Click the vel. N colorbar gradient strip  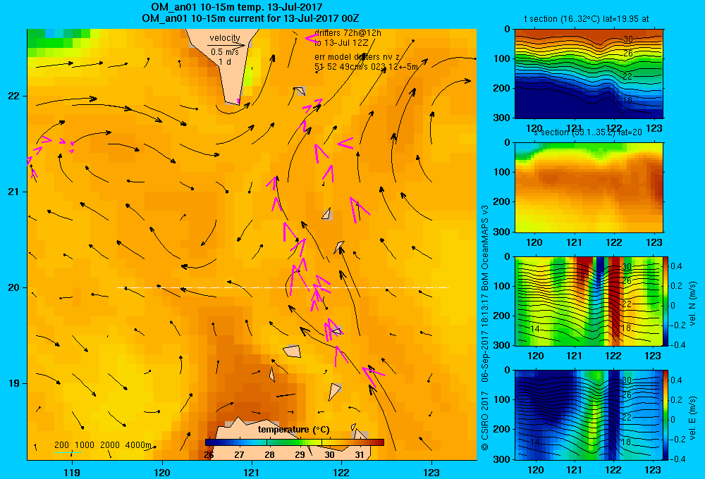666,301
